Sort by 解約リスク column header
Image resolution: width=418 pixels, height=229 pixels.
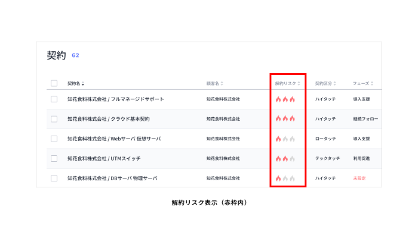point(287,83)
